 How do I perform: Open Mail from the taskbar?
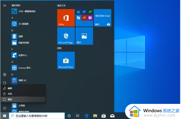(x=112, y=116)
